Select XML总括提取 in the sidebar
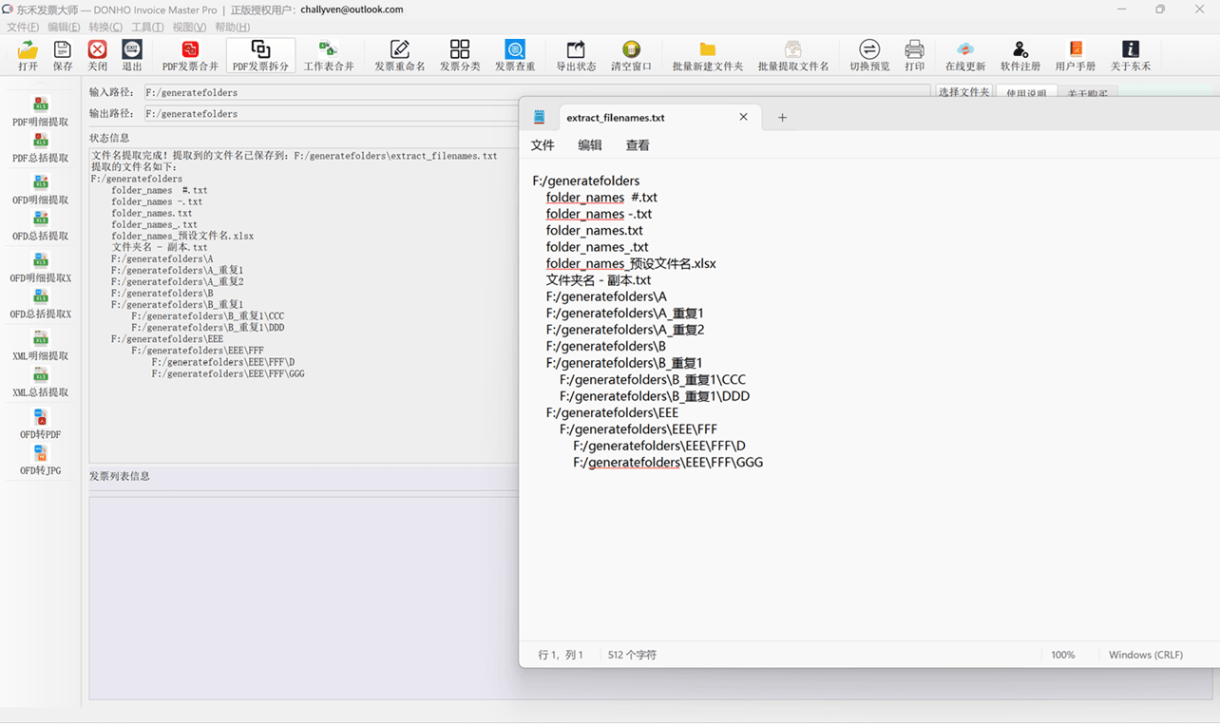Screen dimensions: 1220x724 40,382
